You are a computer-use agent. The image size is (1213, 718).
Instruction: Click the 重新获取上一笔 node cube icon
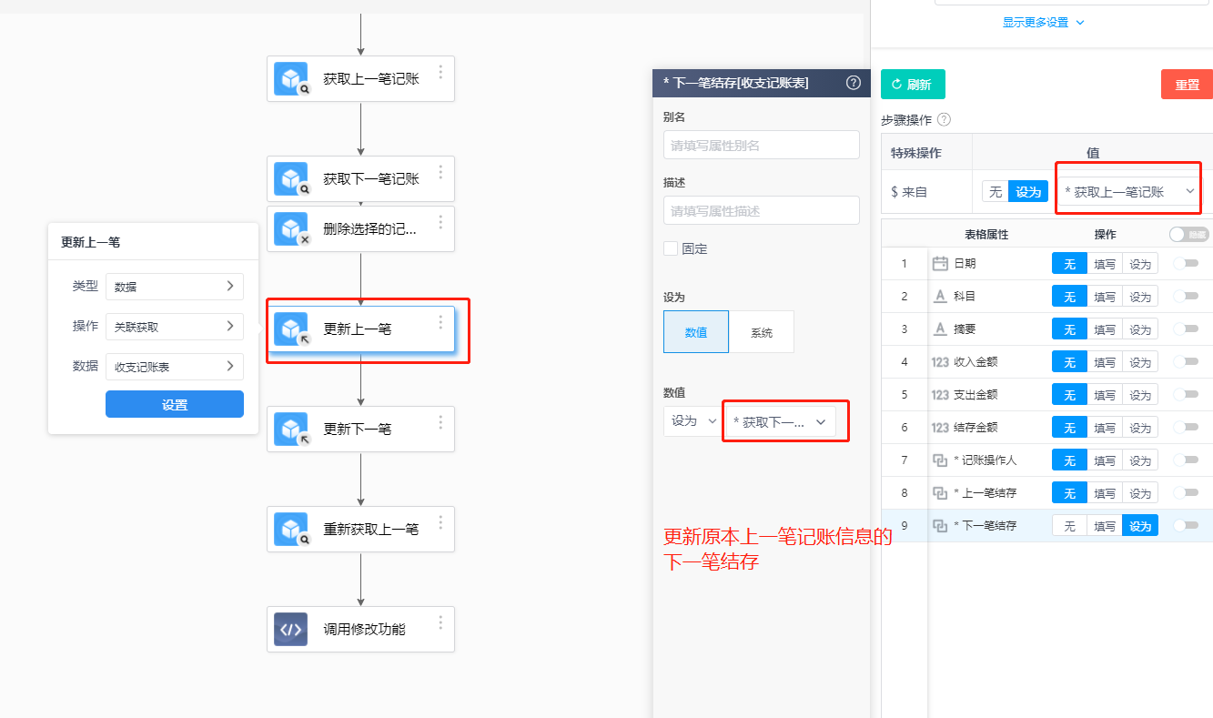coord(291,530)
